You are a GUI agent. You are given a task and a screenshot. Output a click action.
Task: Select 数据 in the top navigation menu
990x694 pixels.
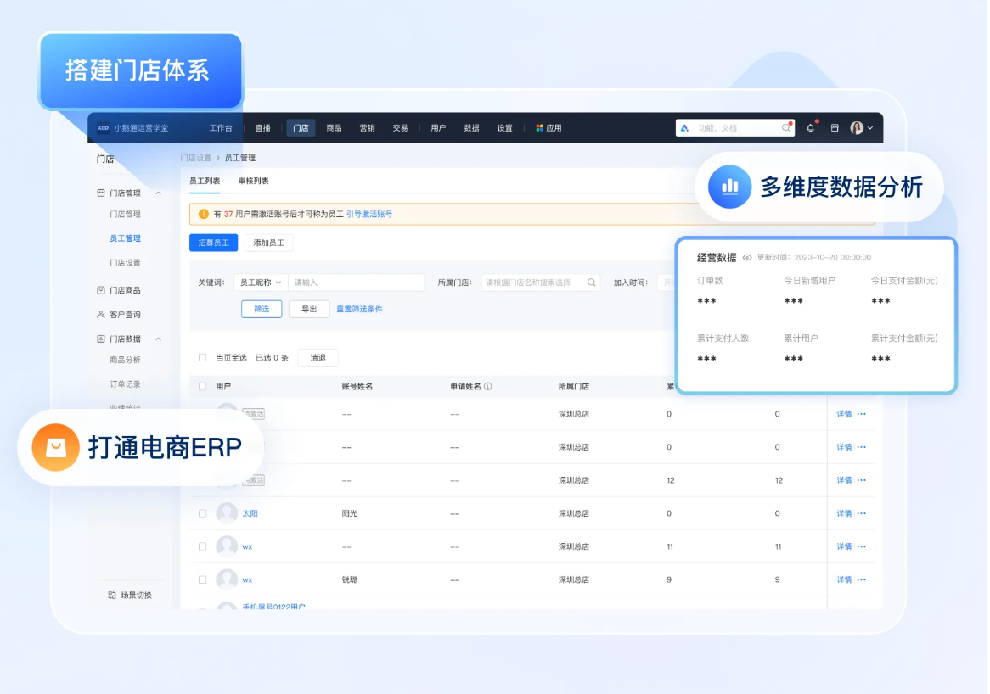472,128
